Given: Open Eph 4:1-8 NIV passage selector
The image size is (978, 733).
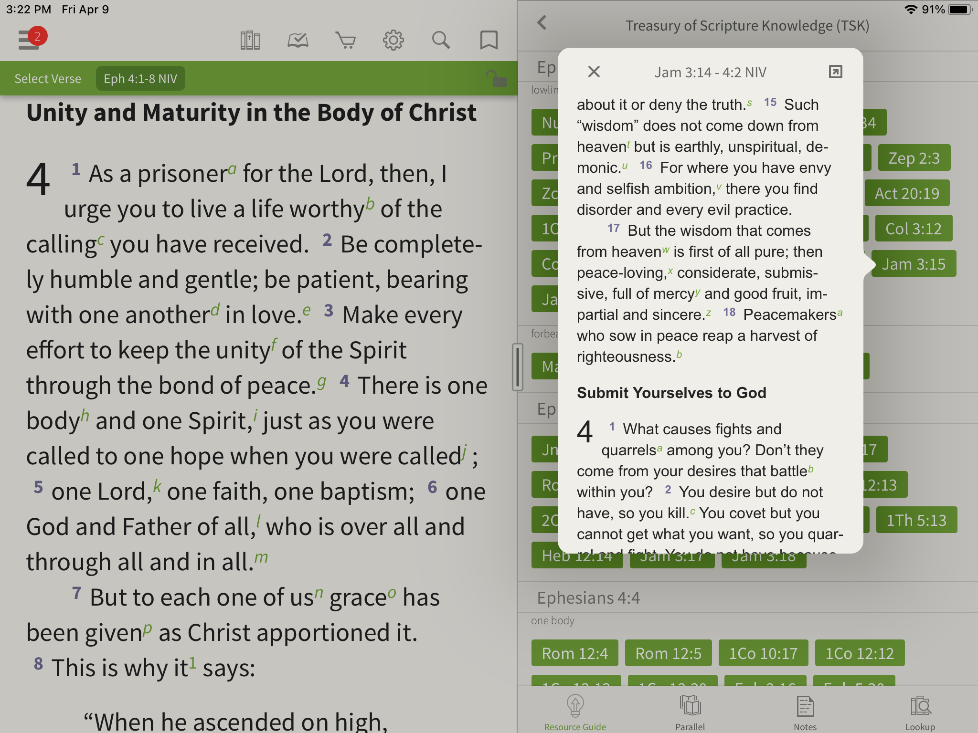Looking at the screenshot, I should pos(140,79).
